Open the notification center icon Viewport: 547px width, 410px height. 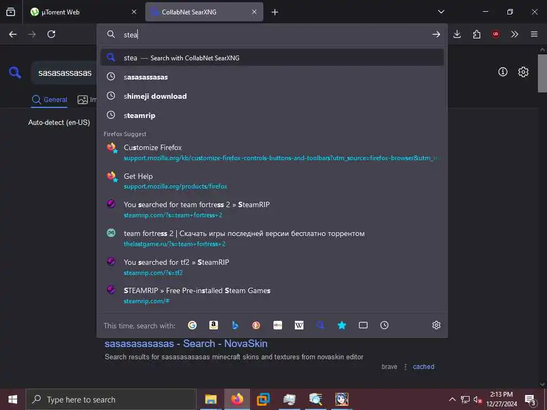coord(530,400)
